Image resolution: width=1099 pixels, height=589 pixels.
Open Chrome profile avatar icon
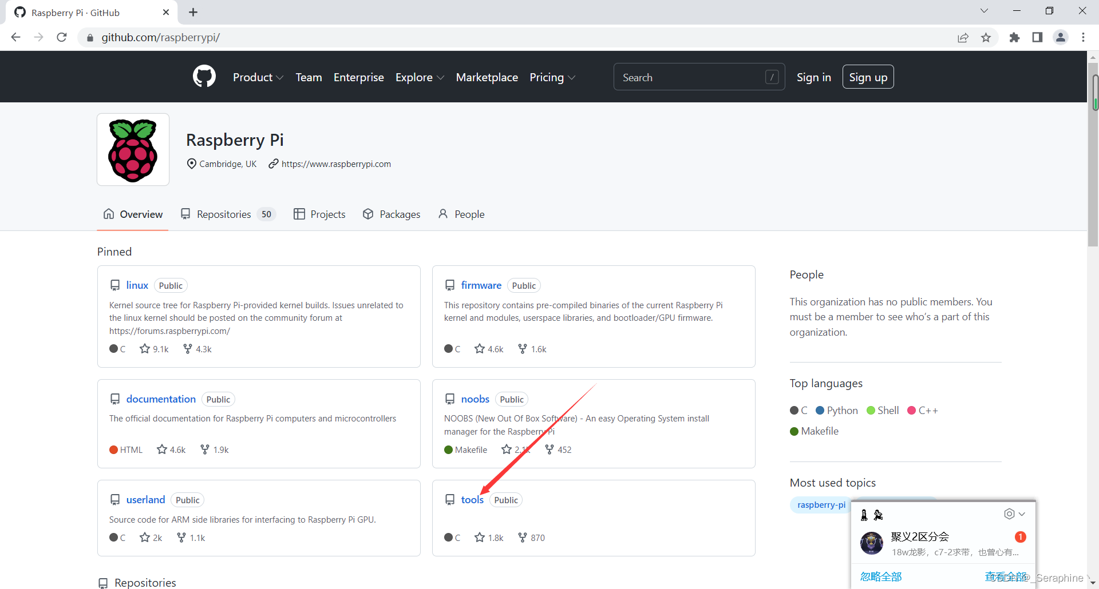click(1061, 37)
